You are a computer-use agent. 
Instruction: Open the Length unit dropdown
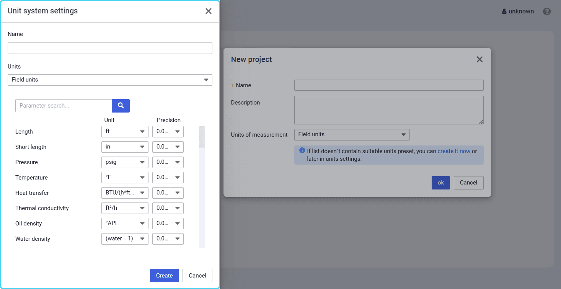click(125, 132)
